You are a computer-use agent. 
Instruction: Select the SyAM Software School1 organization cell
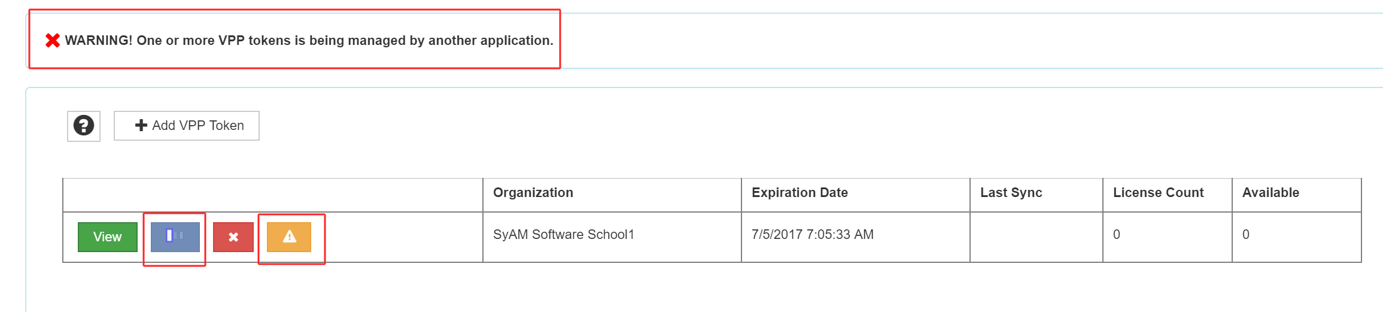pyautogui.click(x=563, y=235)
